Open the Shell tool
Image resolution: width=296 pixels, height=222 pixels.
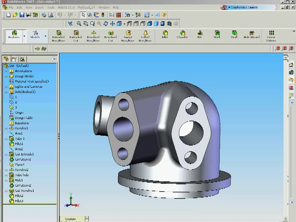tap(217, 35)
